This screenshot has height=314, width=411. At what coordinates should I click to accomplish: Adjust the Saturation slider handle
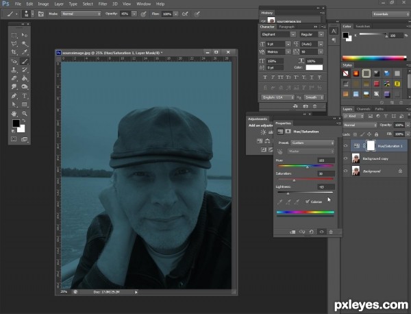pyautogui.click(x=294, y=180)
